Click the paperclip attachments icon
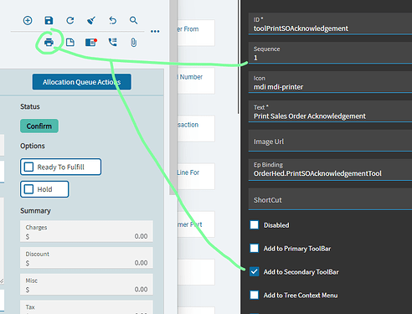 click(x=134, y=43)
